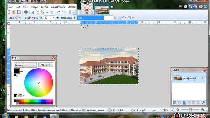Screen dimensions: 210x118
Task: Close the Layers window
Action: pyautogui.click(x=204, y=70)
